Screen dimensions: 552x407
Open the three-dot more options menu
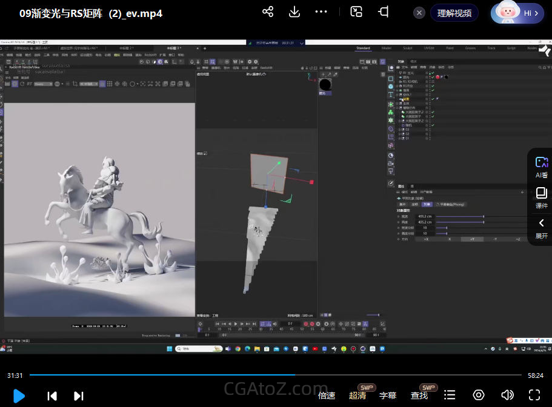coord(322,12)
